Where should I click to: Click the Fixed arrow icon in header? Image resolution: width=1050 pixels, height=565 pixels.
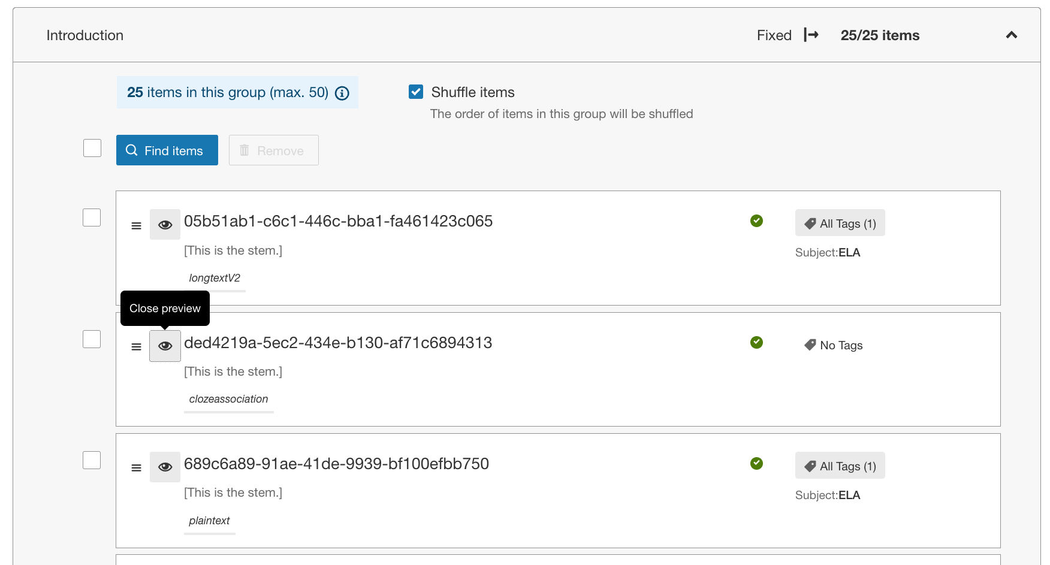point(811,35)
